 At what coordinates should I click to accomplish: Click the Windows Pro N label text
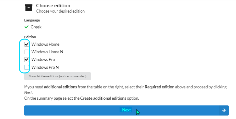pos(45,67)
